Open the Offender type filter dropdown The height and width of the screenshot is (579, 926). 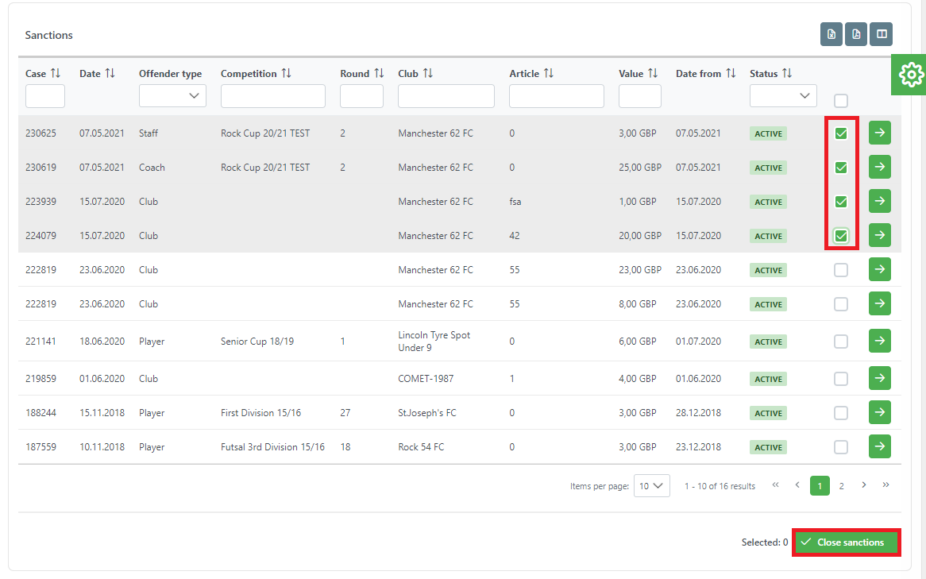(x=172, y=96)
